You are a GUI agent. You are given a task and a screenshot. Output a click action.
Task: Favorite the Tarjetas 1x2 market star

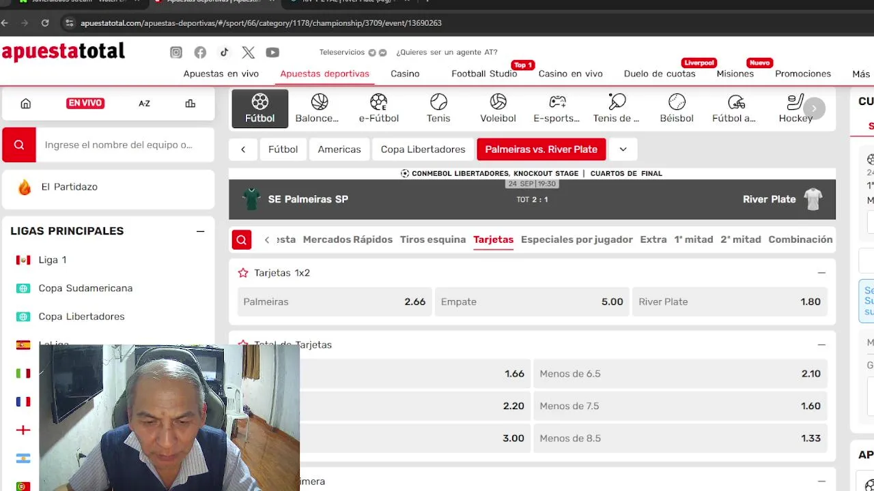243,273
